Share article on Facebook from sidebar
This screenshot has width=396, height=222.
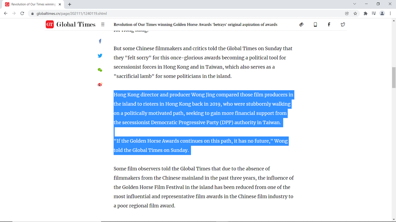[100, 42]
